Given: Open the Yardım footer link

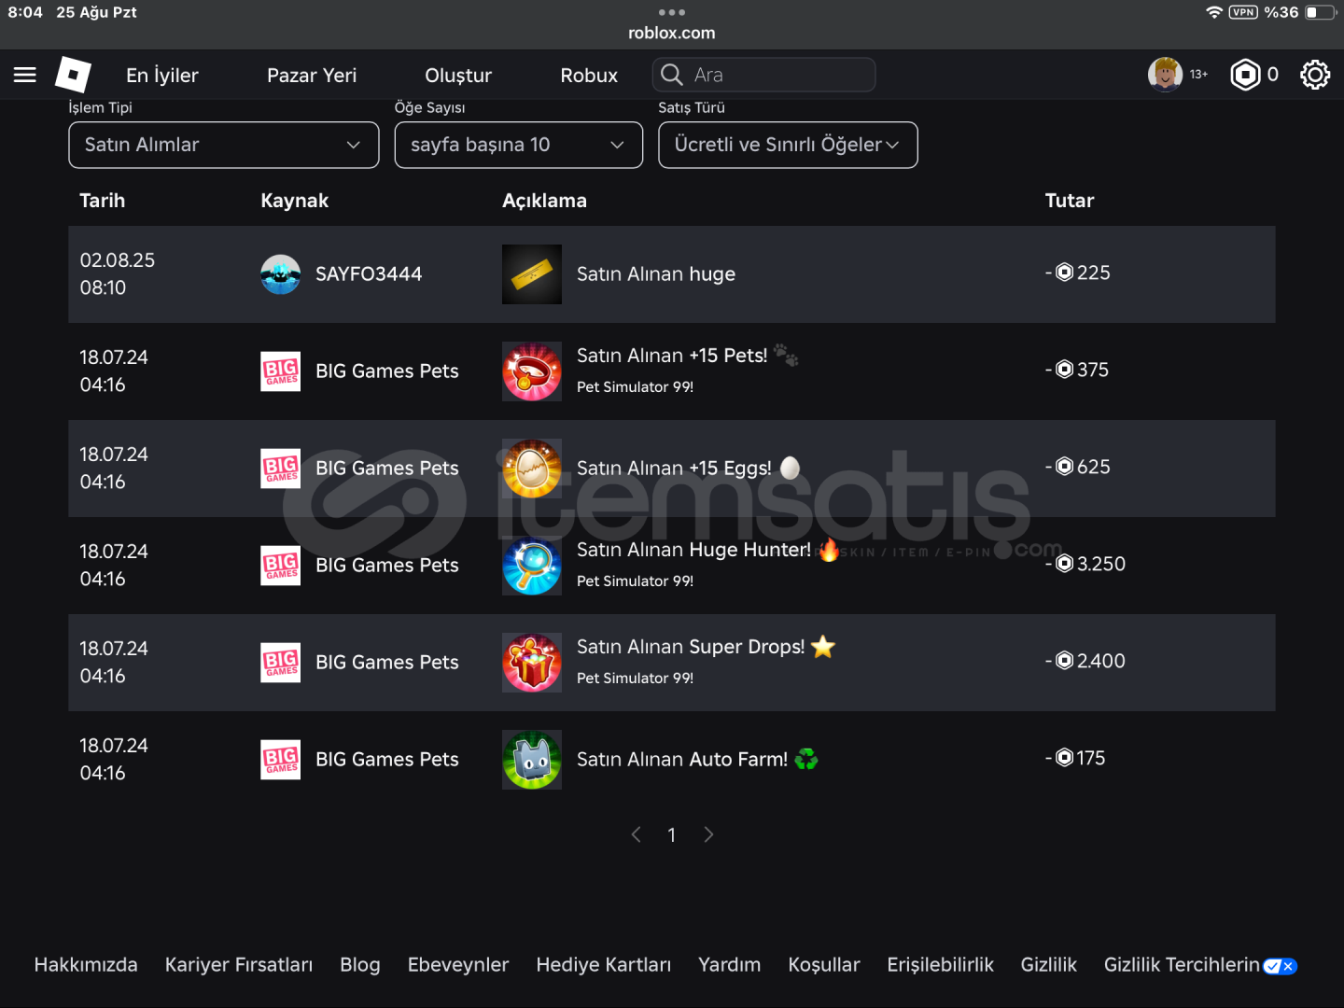Looking at the screenshot, I should (x=730, y=965).
